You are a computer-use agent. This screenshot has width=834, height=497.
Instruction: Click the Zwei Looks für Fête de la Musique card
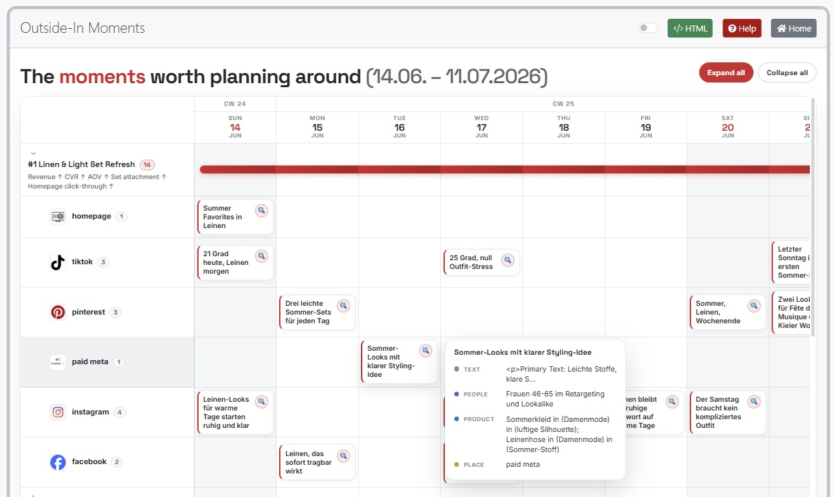tap(790, 313)
